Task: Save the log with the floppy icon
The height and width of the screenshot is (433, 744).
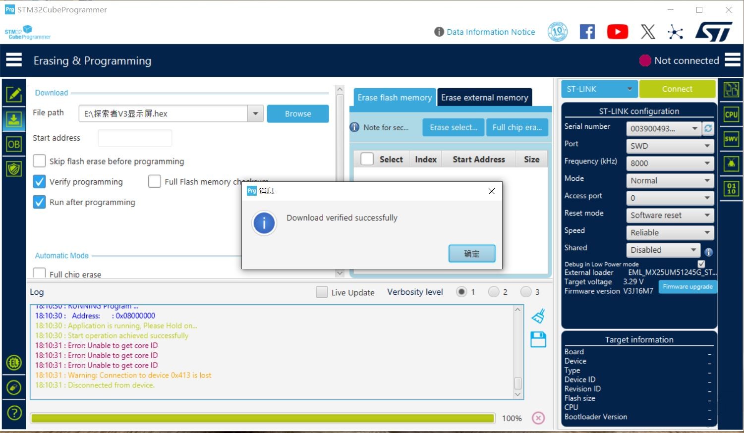Action: click(x=538, y=340)
